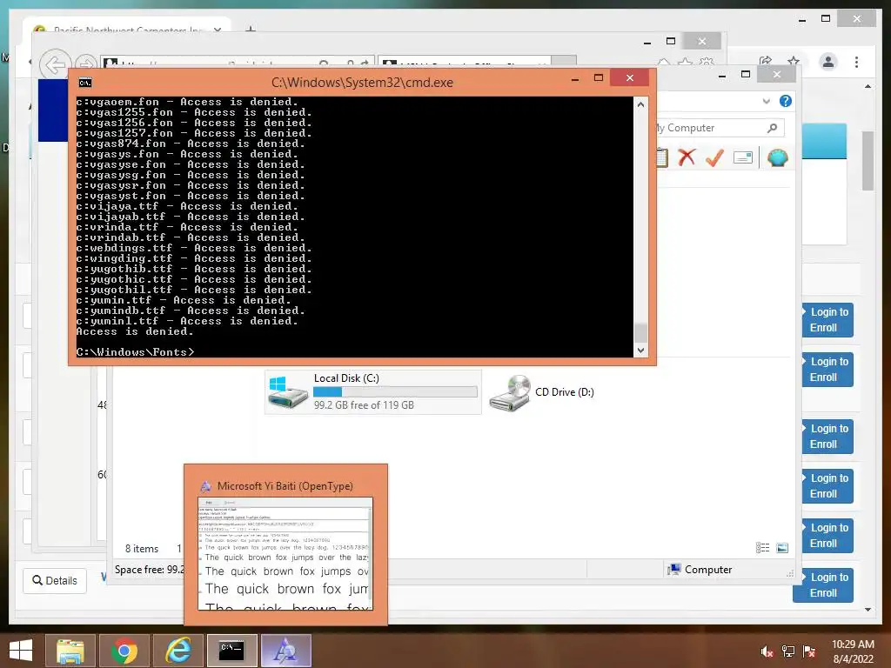This screenshot has width=891, height=668.
Task: Click the red X Delete icon in Explorer
Action: click(x=687, y=157)
